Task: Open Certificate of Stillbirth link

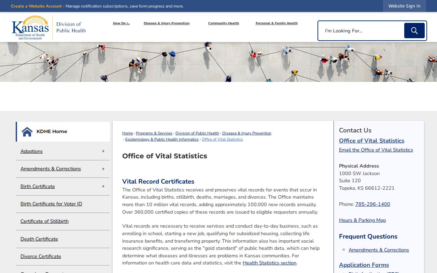Action: [x=44, y=221]
